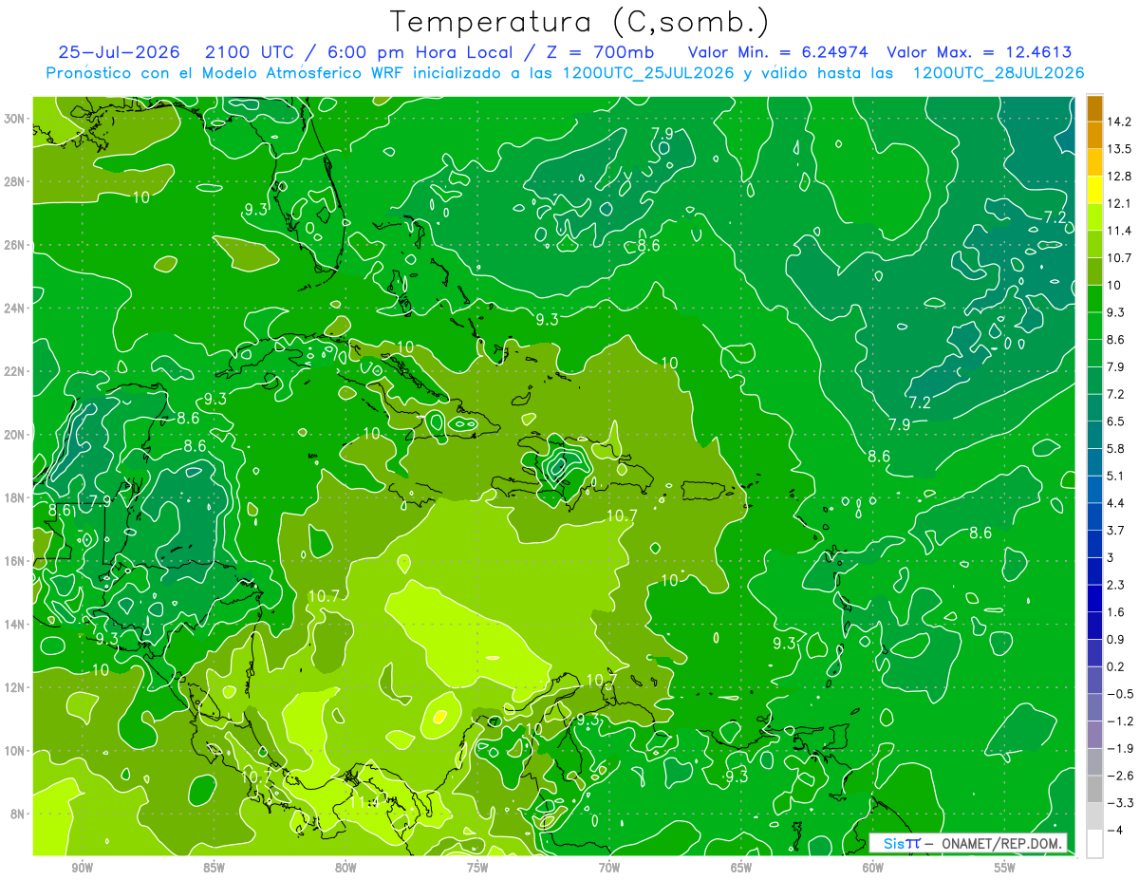
Task: Pick the yellow swatch between 12.8 and 12.1
Action: (x=1094, y=190)
